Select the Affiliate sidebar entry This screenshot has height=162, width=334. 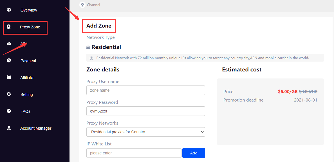coord(27,78)
